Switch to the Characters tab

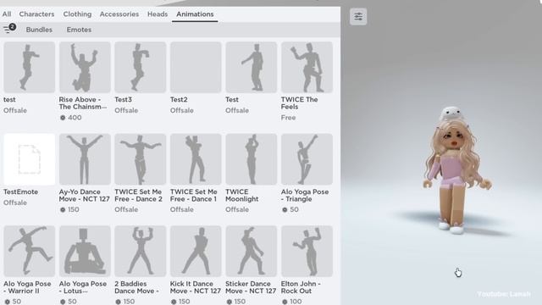tap(36, 14)
